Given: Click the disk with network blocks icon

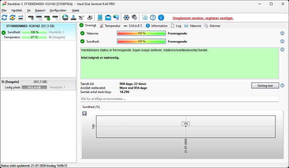Looking at the screenshot, I should click(x=82, y=18).
